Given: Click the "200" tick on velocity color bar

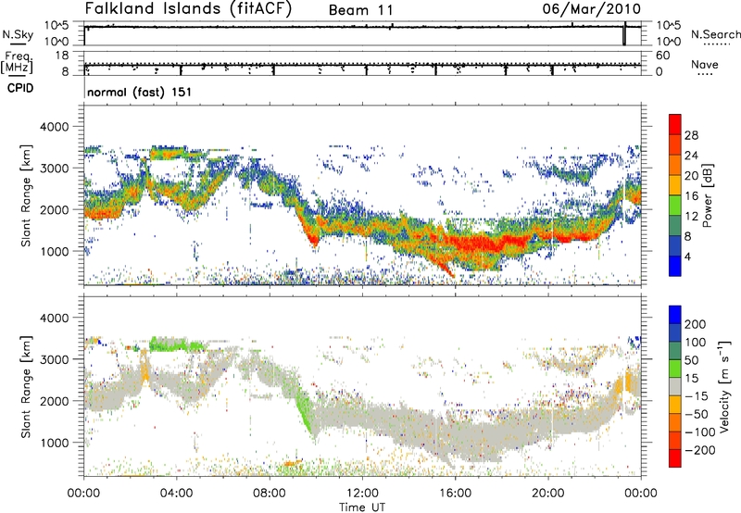Looking at the screenshot, I should pyautogui.click(x=696, y=324).
